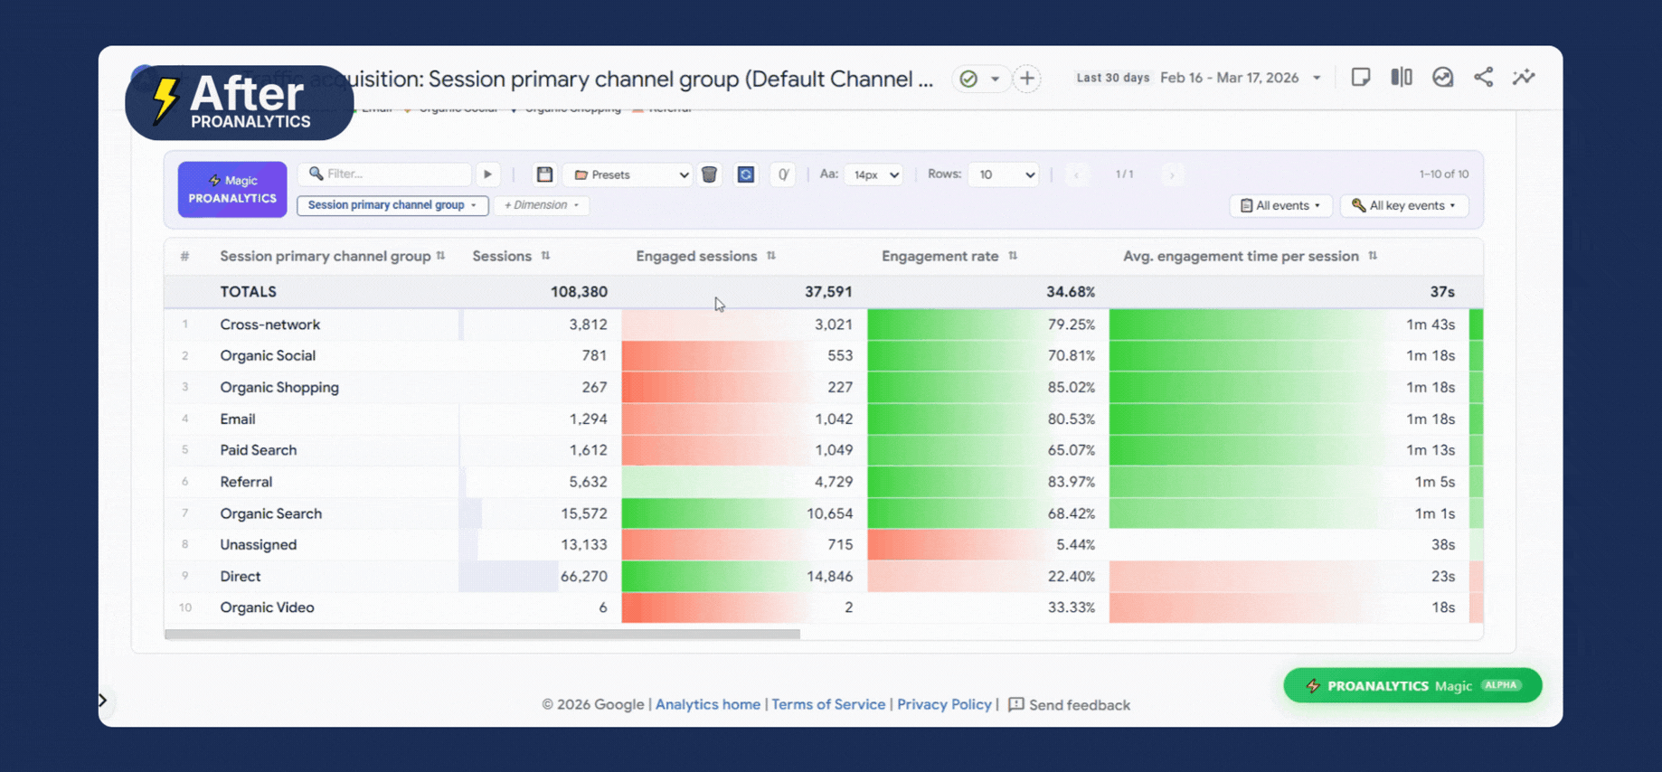This screenshot has height=772, width=1662.
Task: Run the filter with the play arrow
Action: pyautogui.click(x=487, y=174)
